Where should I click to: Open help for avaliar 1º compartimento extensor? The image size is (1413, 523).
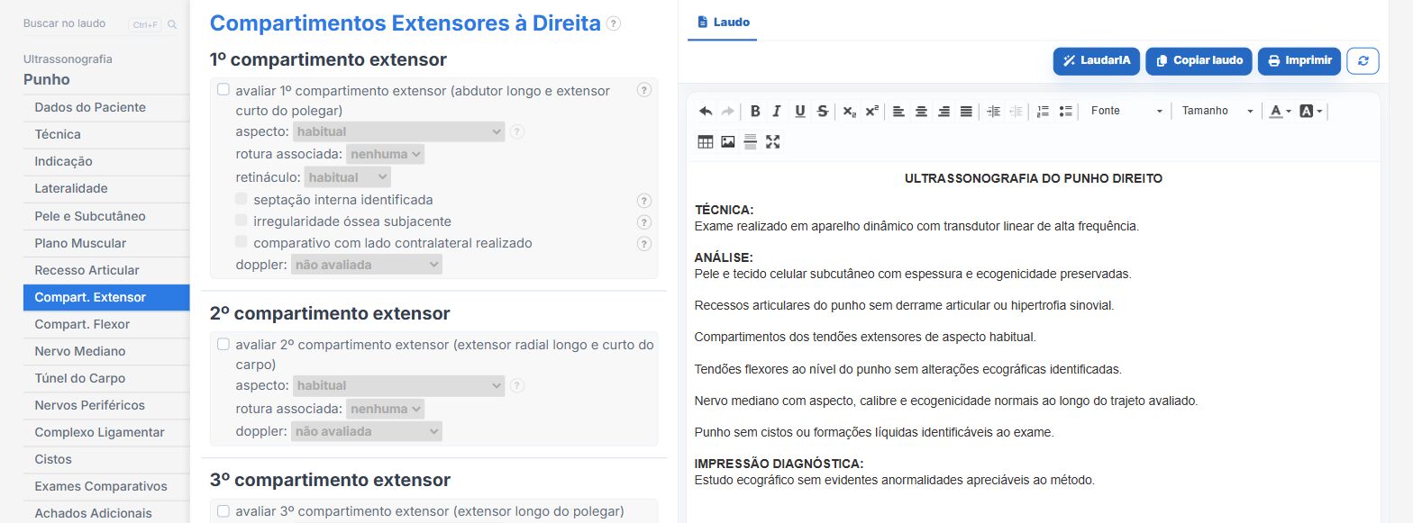643,90
